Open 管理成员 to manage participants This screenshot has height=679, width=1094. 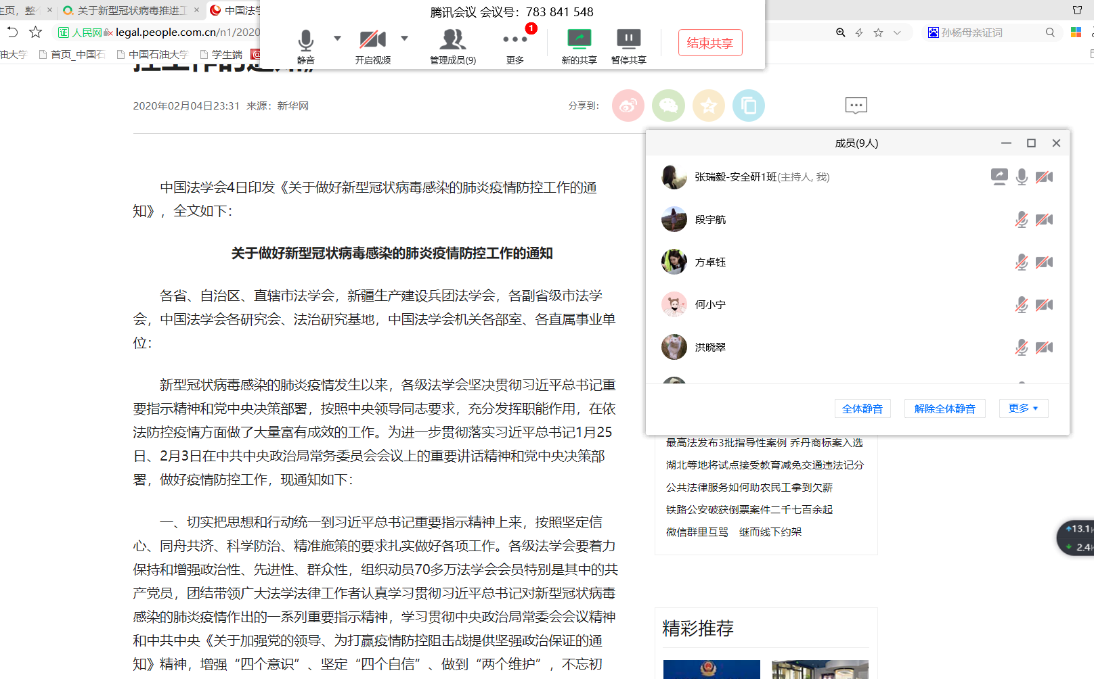point(452,41)
